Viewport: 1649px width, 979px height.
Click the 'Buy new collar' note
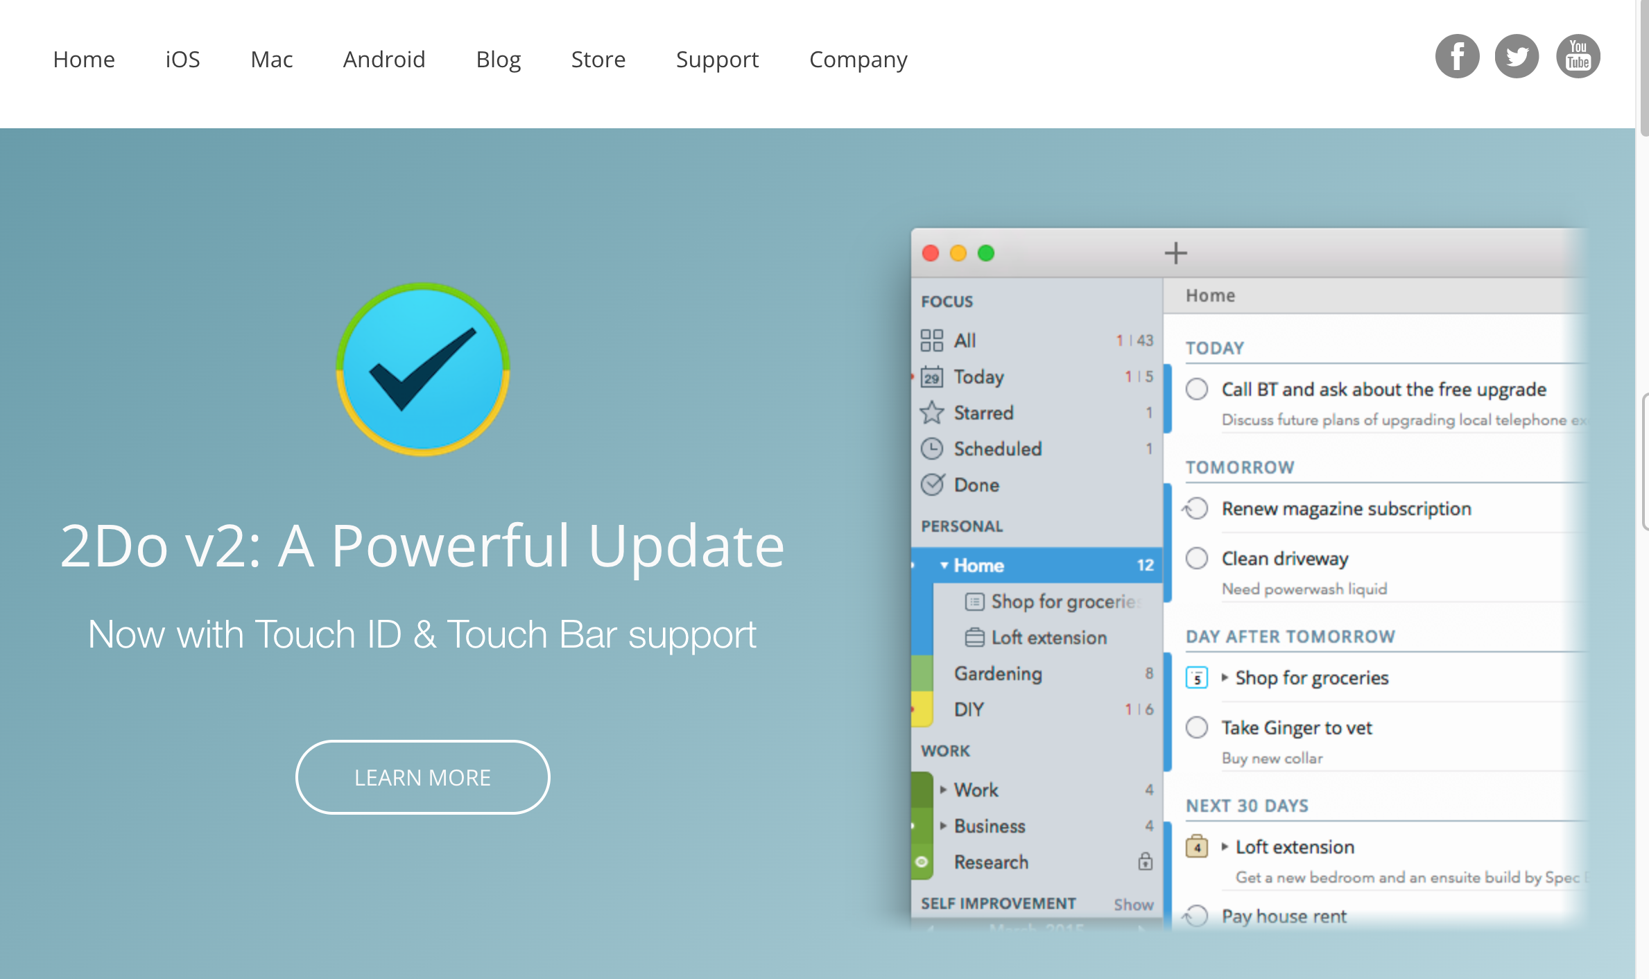coord(1272,758)
